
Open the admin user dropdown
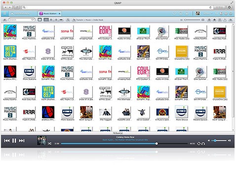(208, 13)
